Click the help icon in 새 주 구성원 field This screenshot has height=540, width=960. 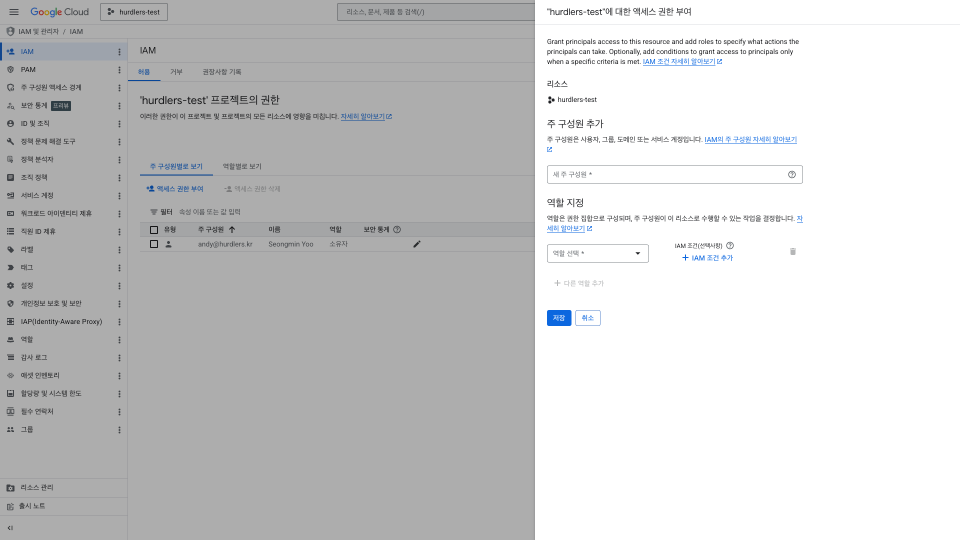click(x=792, y=174)
